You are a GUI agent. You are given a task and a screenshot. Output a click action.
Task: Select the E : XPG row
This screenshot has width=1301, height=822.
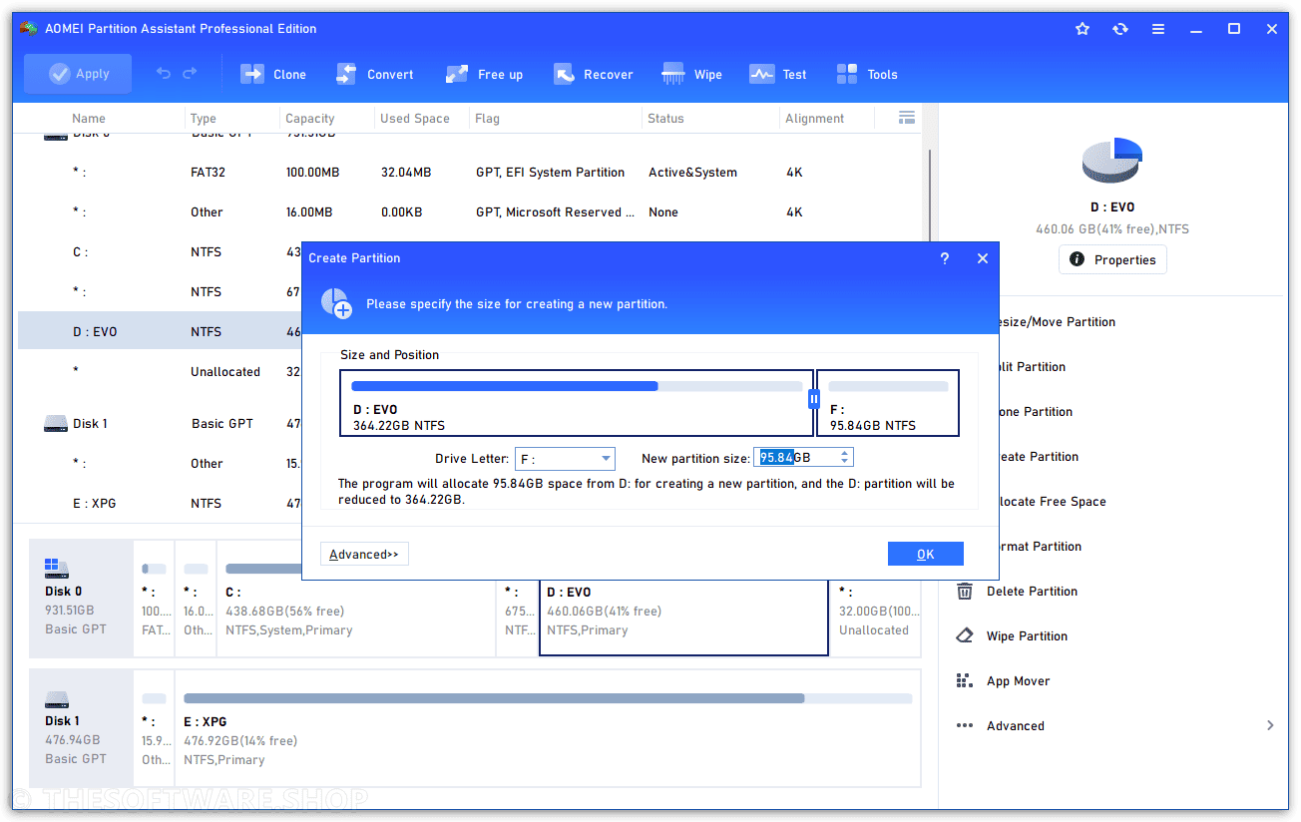pyautogui.click(x=160, y=503)
